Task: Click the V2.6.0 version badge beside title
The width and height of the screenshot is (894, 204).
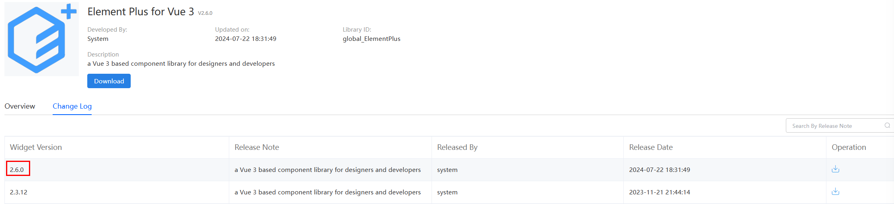Action: click(x=205, y=13)
